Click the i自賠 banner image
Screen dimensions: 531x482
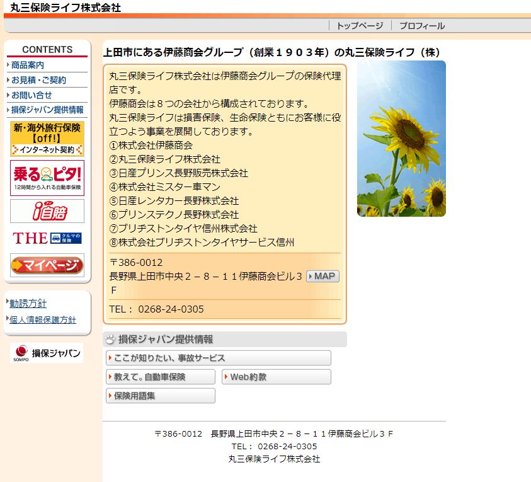click(47, 211)
